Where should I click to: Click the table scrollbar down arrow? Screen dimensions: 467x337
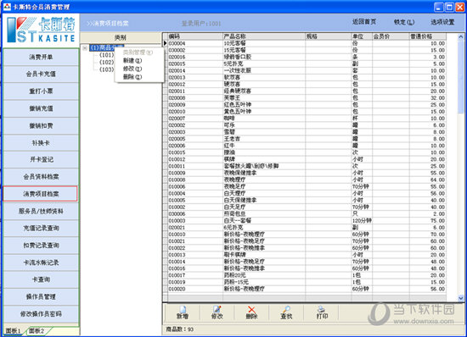coord(461,298)
